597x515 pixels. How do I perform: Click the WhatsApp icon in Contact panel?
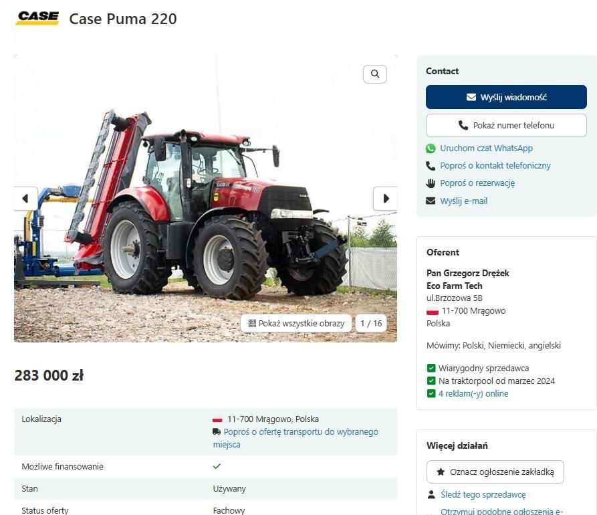click(x=431, y=148)
